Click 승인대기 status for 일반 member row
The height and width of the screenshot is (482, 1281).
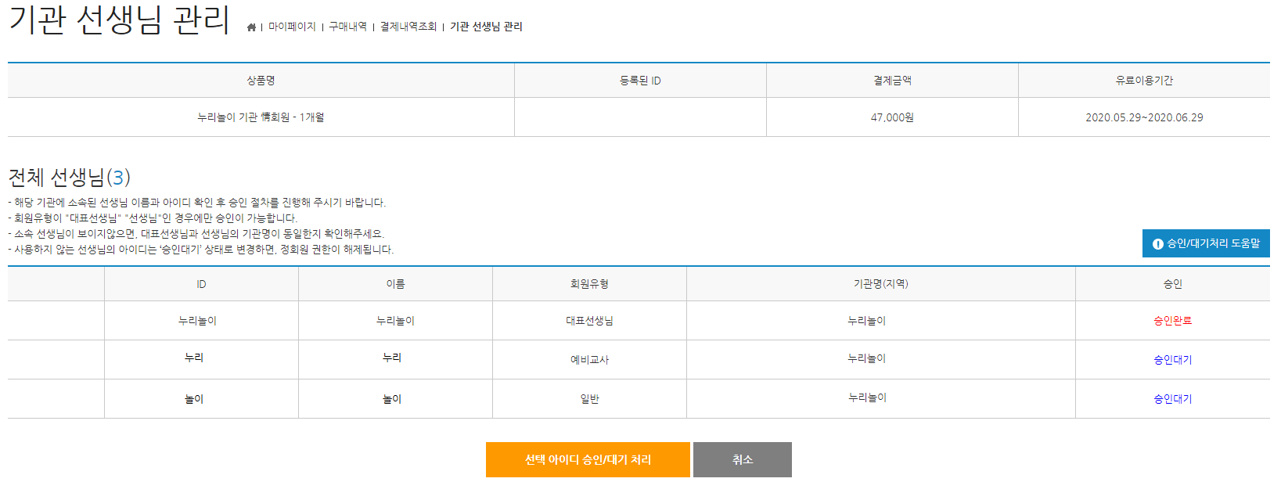tap(1172, 399)
